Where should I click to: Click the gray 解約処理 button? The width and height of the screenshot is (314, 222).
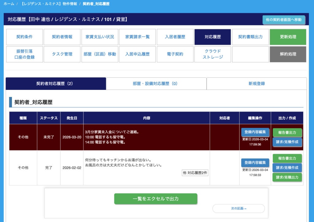(x=288, y=54)
